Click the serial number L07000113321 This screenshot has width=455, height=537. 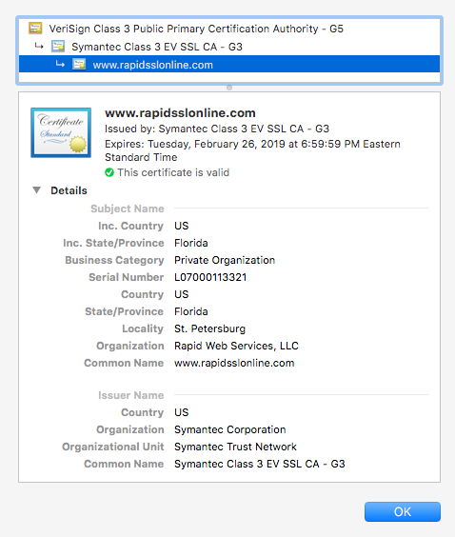(210, 277)
